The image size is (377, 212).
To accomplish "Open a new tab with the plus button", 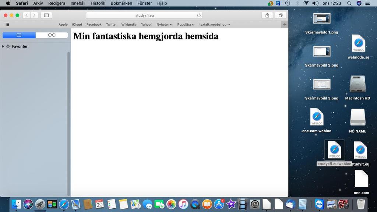I will point(285,25).
